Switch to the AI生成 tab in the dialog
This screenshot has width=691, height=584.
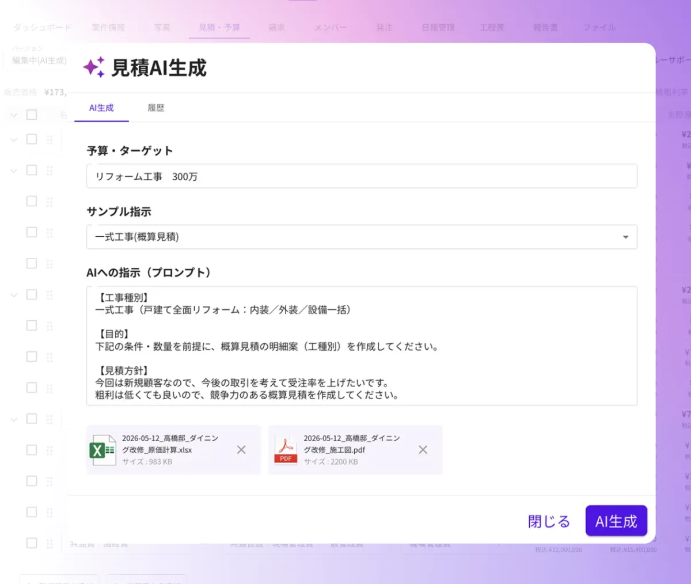[x=101, y=108]
